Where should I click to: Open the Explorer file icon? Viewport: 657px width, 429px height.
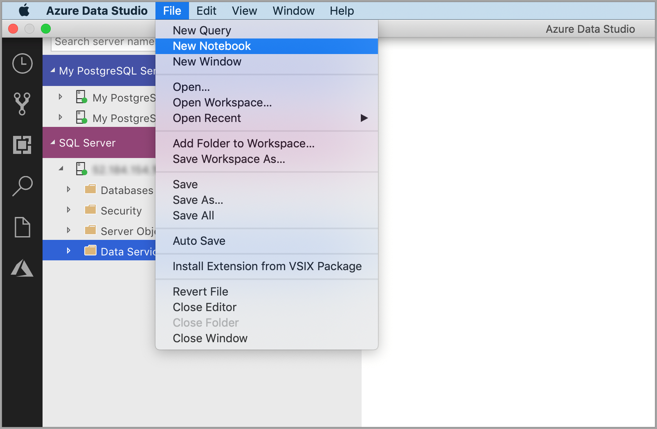tap(22, 227)
